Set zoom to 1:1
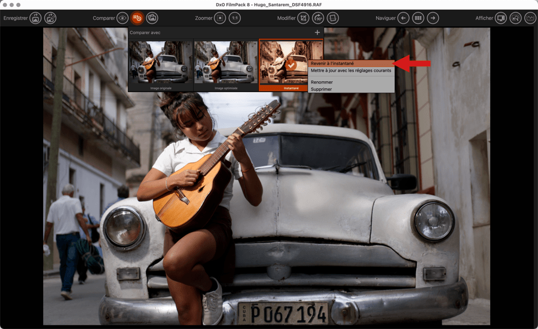538x329 pixels. [x=235, y=19]
